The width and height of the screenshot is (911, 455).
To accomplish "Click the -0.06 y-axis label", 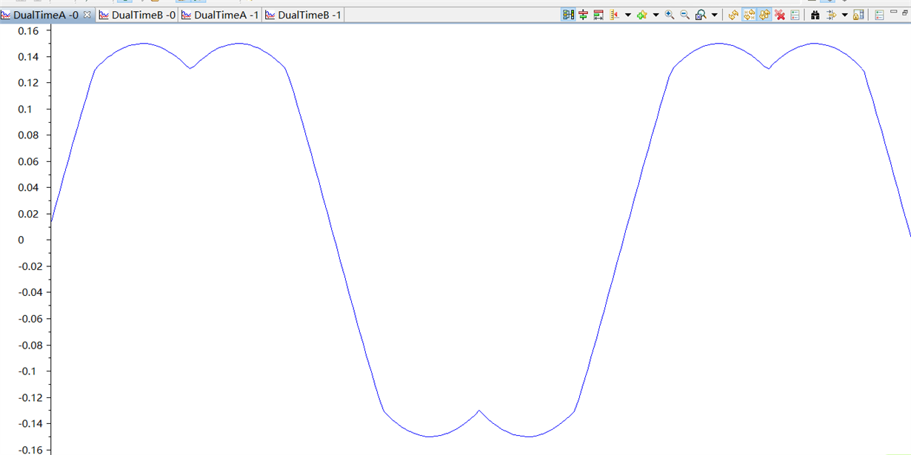I will pyautogui.click(x=31, y=319).
